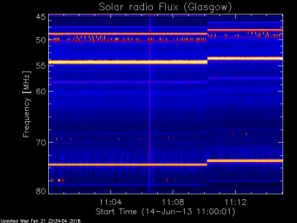Click the x-axis label 'Start Time (14-Jun-13 11:00:01)'
The image size is (297, 223).
[x=165, y=212]
